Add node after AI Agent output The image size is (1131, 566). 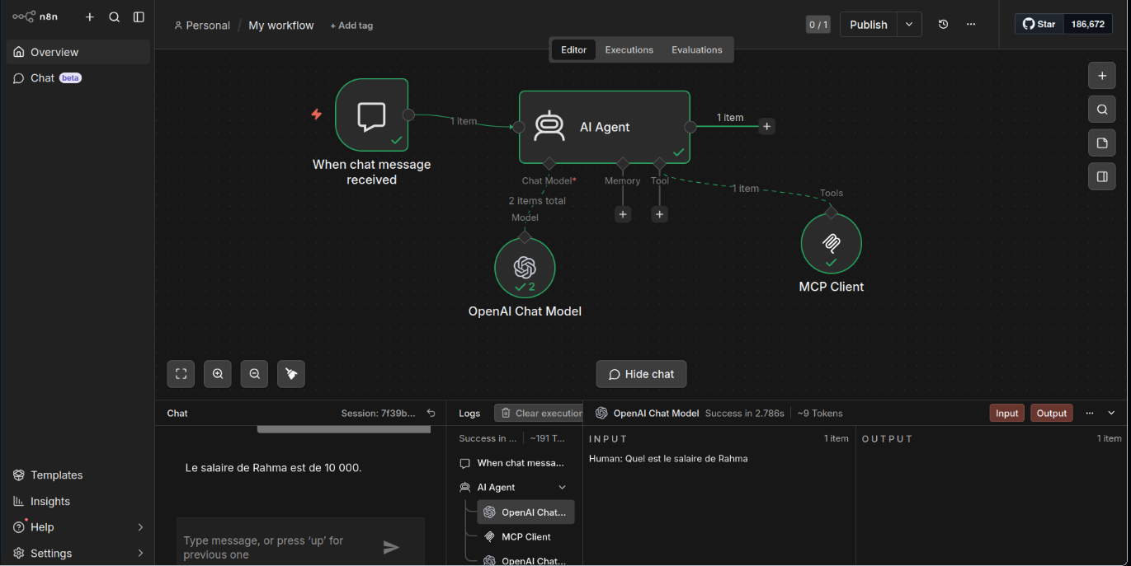tap(767, 126)
